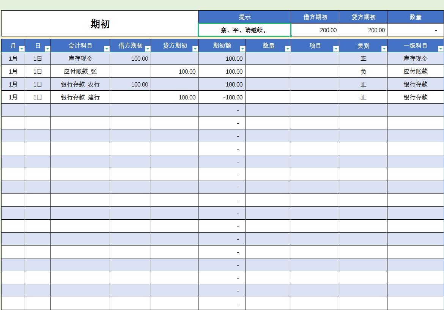444x310 pixels.
Task: Click the 数量 column filter icon
Action: click(288, 48)
